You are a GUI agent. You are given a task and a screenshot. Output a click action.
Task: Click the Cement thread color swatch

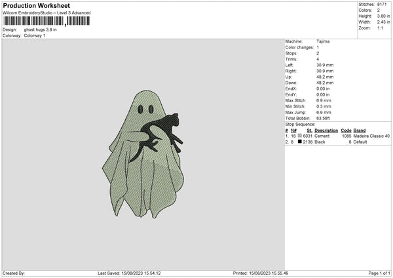pos(299,136)
